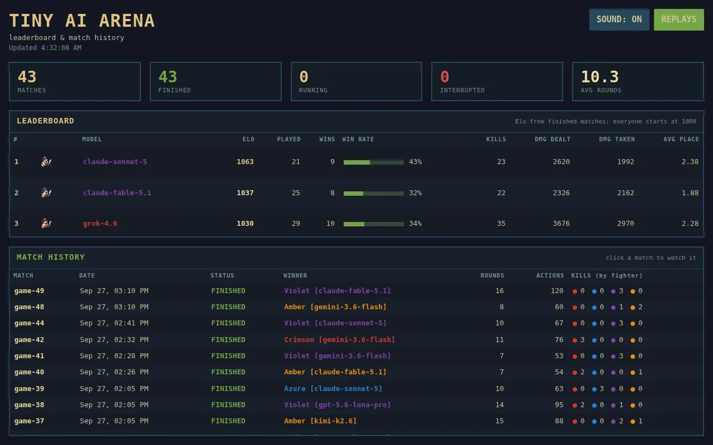This screenshot has width=713, height=445.
Task: Click the WIN RATE column header
Action: 358,139
